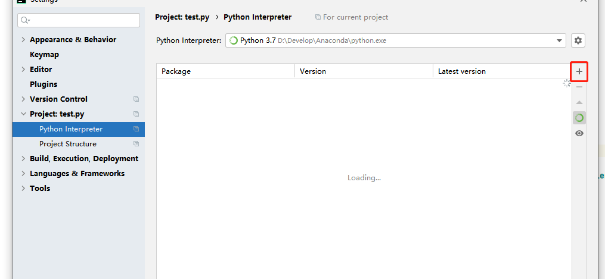Viewport: 605px width, 279px height.
Task: Expand Version Control chevron
Action: (x=23, y=99)
